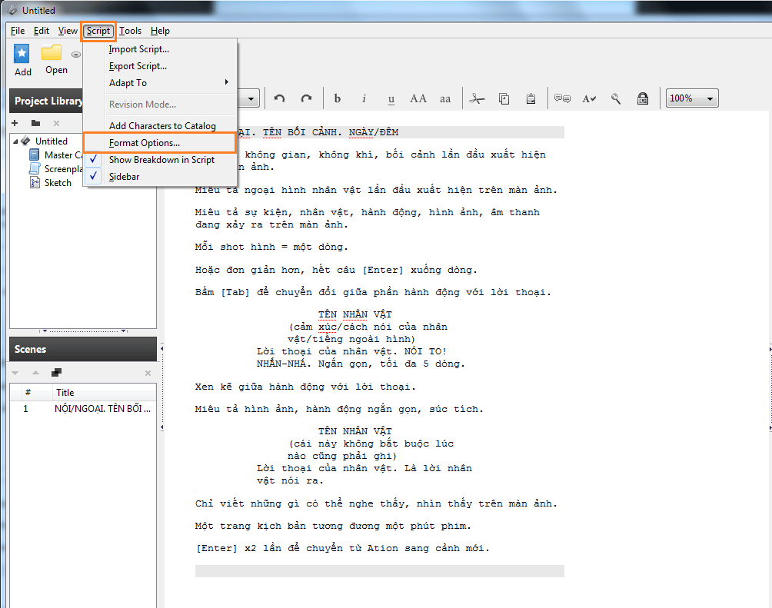Click the Undo arrow in the toolbar

point(279,98)
